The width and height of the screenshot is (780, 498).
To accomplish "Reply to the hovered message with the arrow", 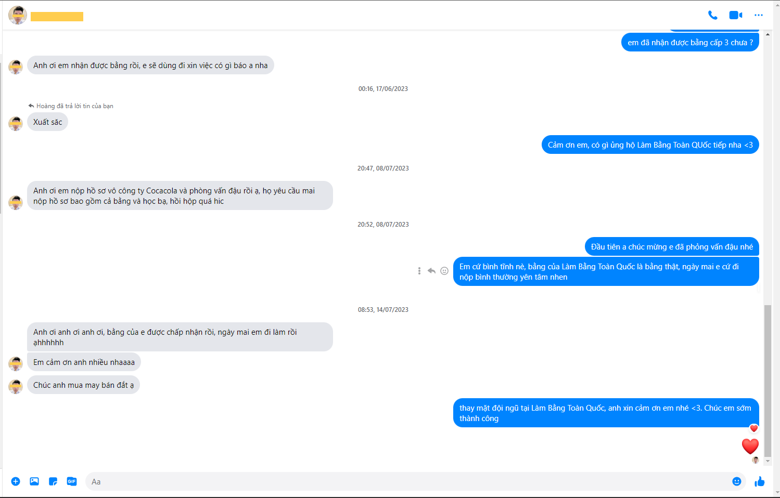I will (x=431, y=271).
